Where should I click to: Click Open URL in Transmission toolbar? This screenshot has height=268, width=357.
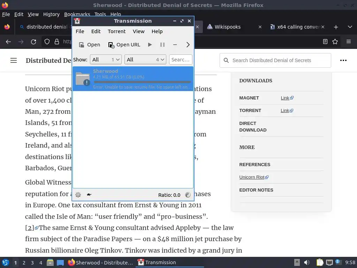tap(124, 45)
